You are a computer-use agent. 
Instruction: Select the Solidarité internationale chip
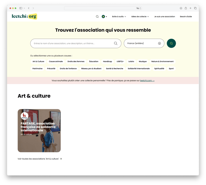click(139, 68)
